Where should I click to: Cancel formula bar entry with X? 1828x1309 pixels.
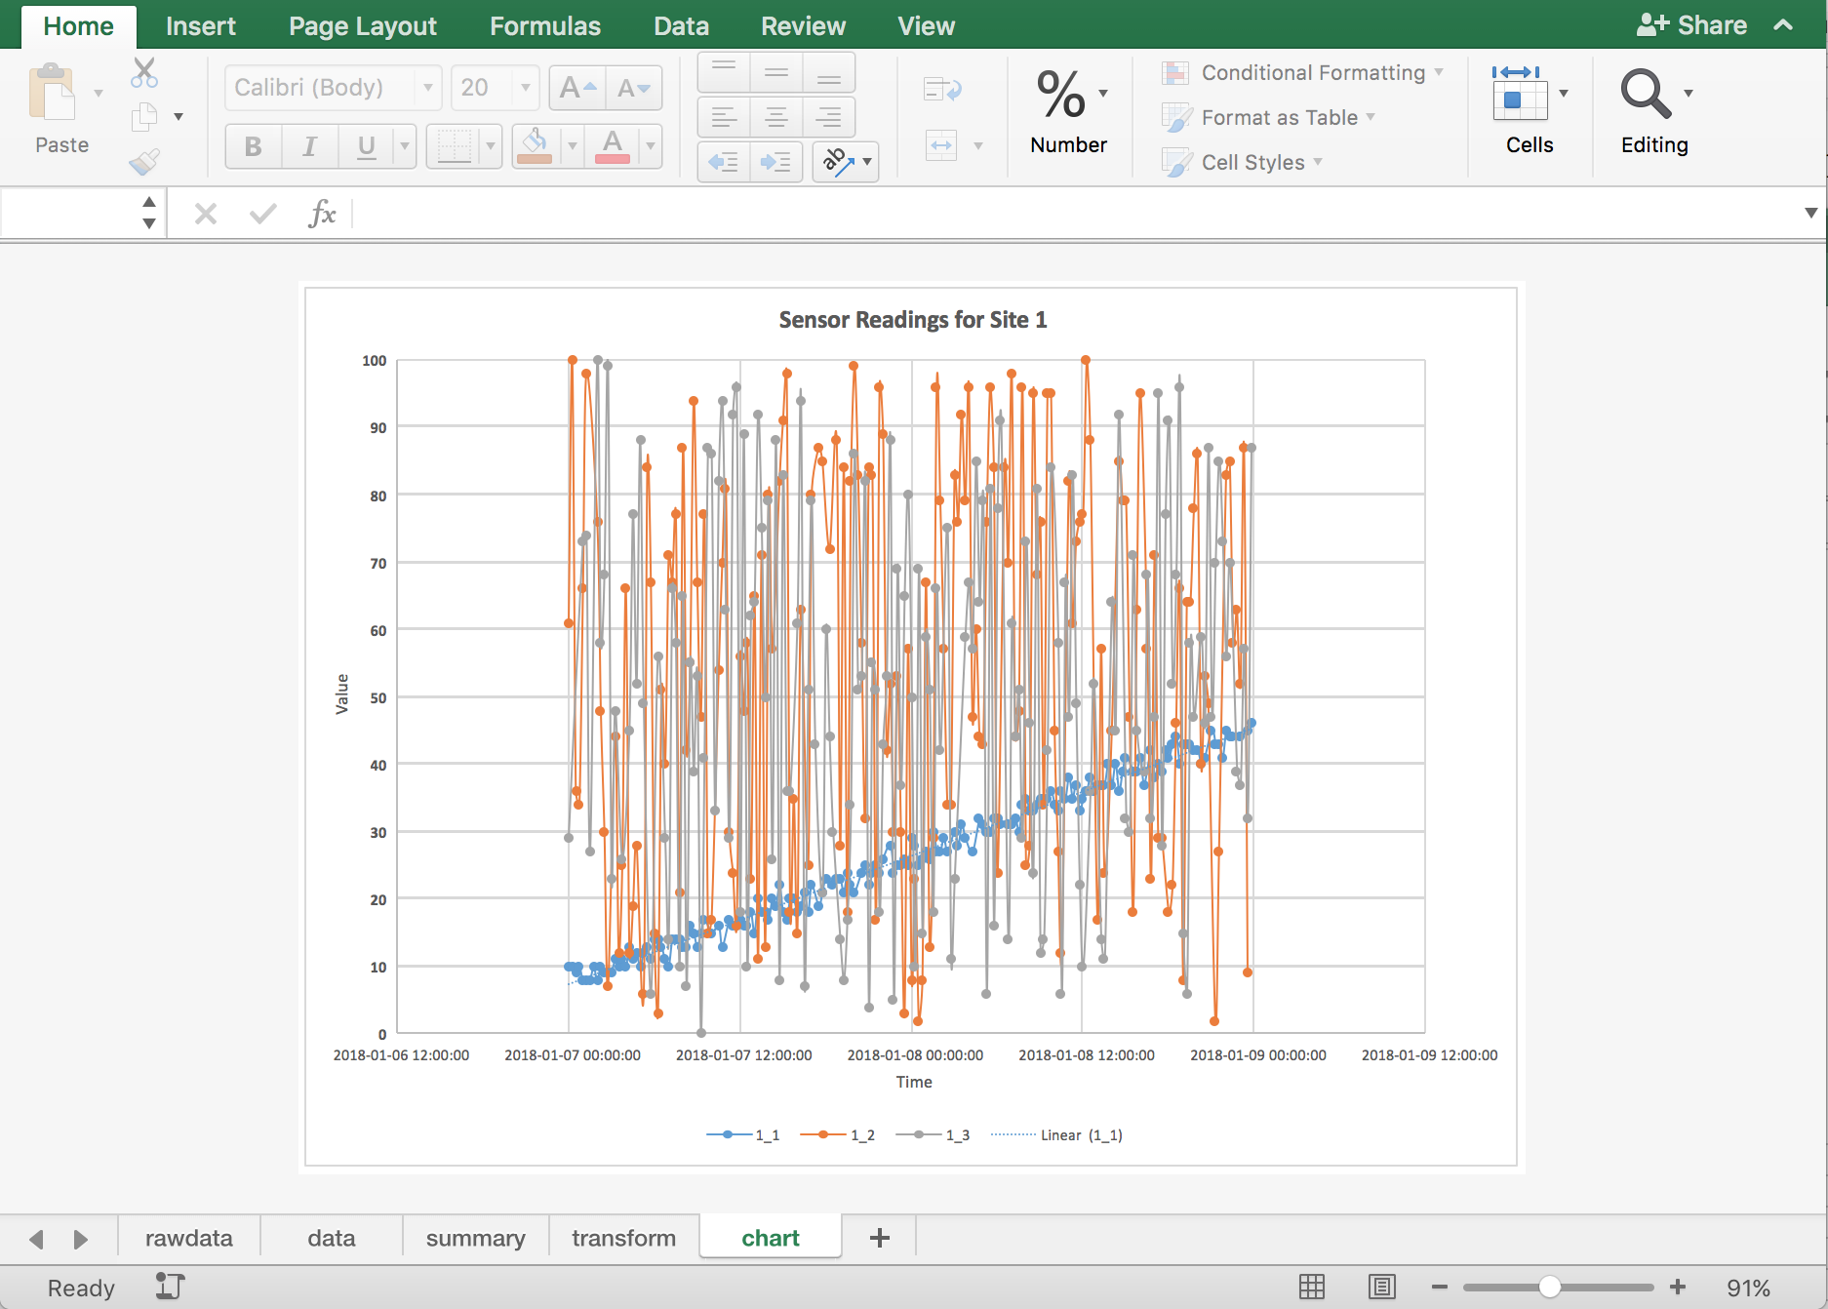(206, 213)
